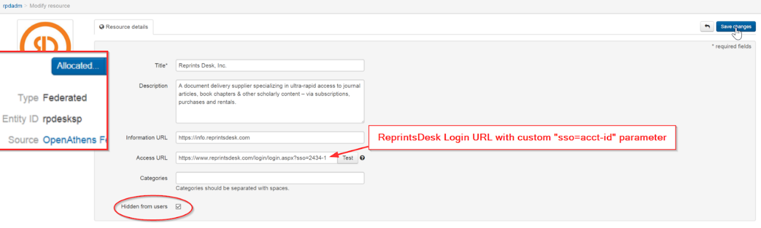Click the Categories input field
The height and width of the screenshot is (228, 761).
270,178
